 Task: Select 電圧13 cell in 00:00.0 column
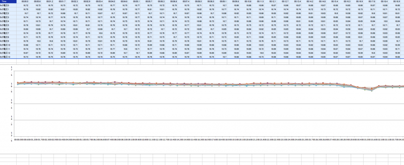[x=25, y=57]
